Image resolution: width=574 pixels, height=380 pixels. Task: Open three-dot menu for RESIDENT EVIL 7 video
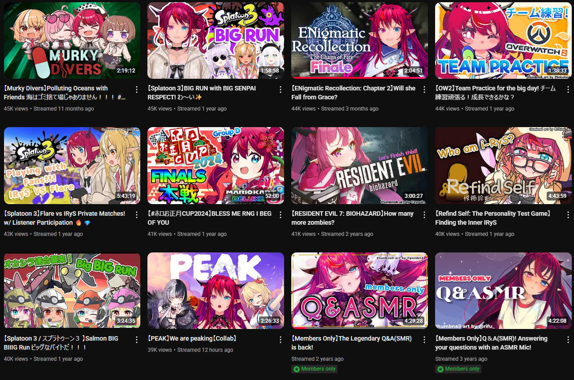point(424,215)
